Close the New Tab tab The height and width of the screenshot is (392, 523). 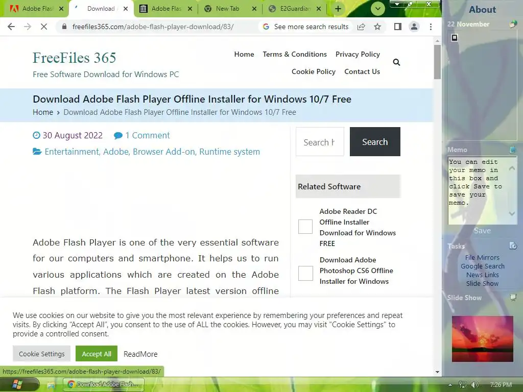(254, 9)
